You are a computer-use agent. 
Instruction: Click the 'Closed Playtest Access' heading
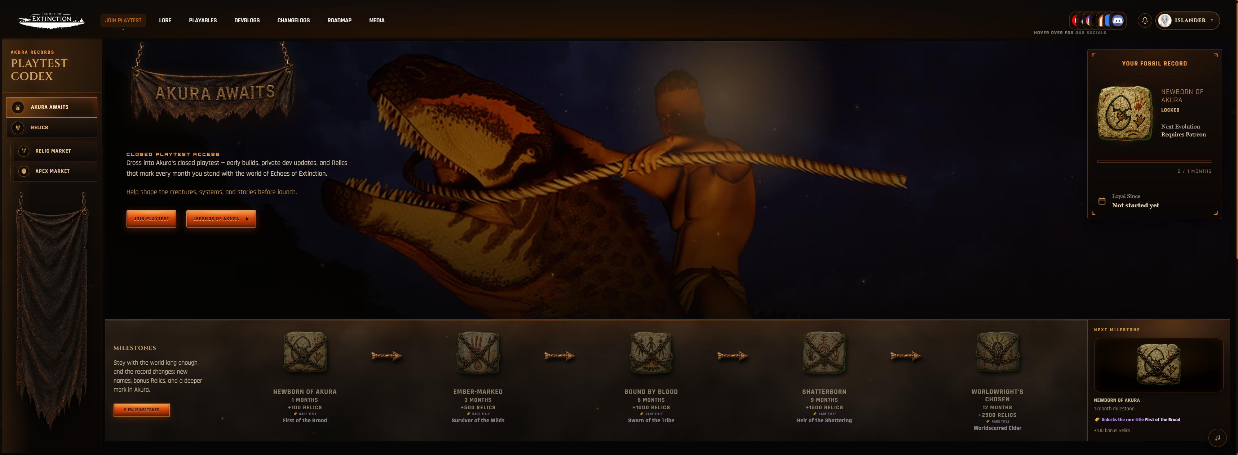point(173,154)
